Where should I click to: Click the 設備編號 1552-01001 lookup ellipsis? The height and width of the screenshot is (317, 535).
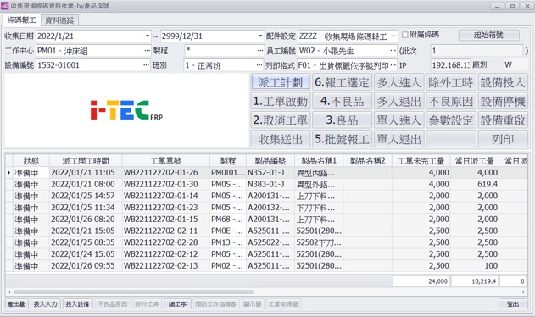tap(147, 65)
